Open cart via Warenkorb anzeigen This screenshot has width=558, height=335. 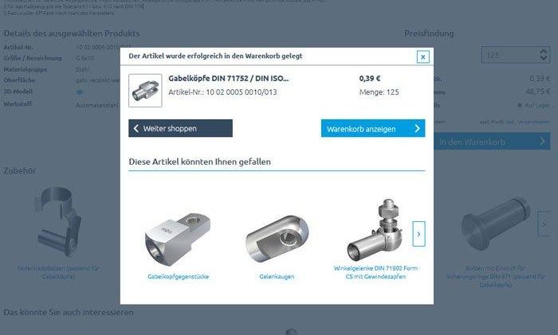tap(373, 128)
